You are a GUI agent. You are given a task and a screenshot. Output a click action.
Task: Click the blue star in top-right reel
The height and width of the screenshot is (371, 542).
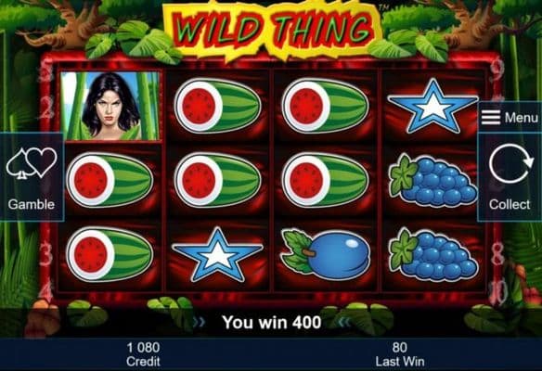[432, 106]
